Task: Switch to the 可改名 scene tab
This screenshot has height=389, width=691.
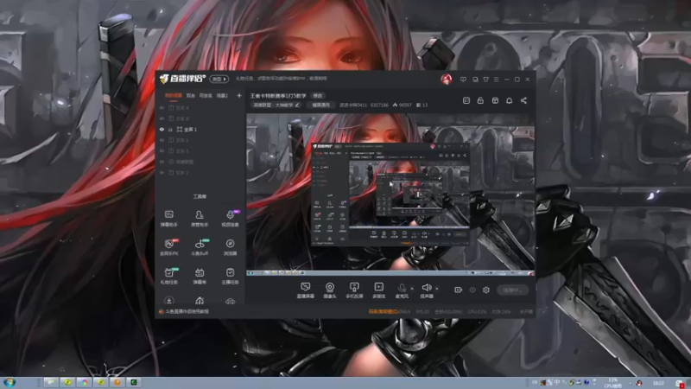Action: (x=206, y=95)
